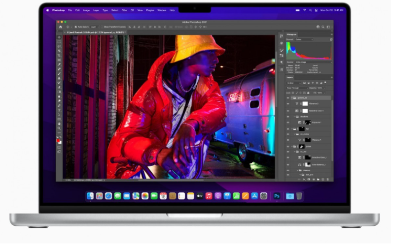Select the Dodge tool
This screenshot has width=394, height=246.
pyautogui.click(x=59, y=101)
